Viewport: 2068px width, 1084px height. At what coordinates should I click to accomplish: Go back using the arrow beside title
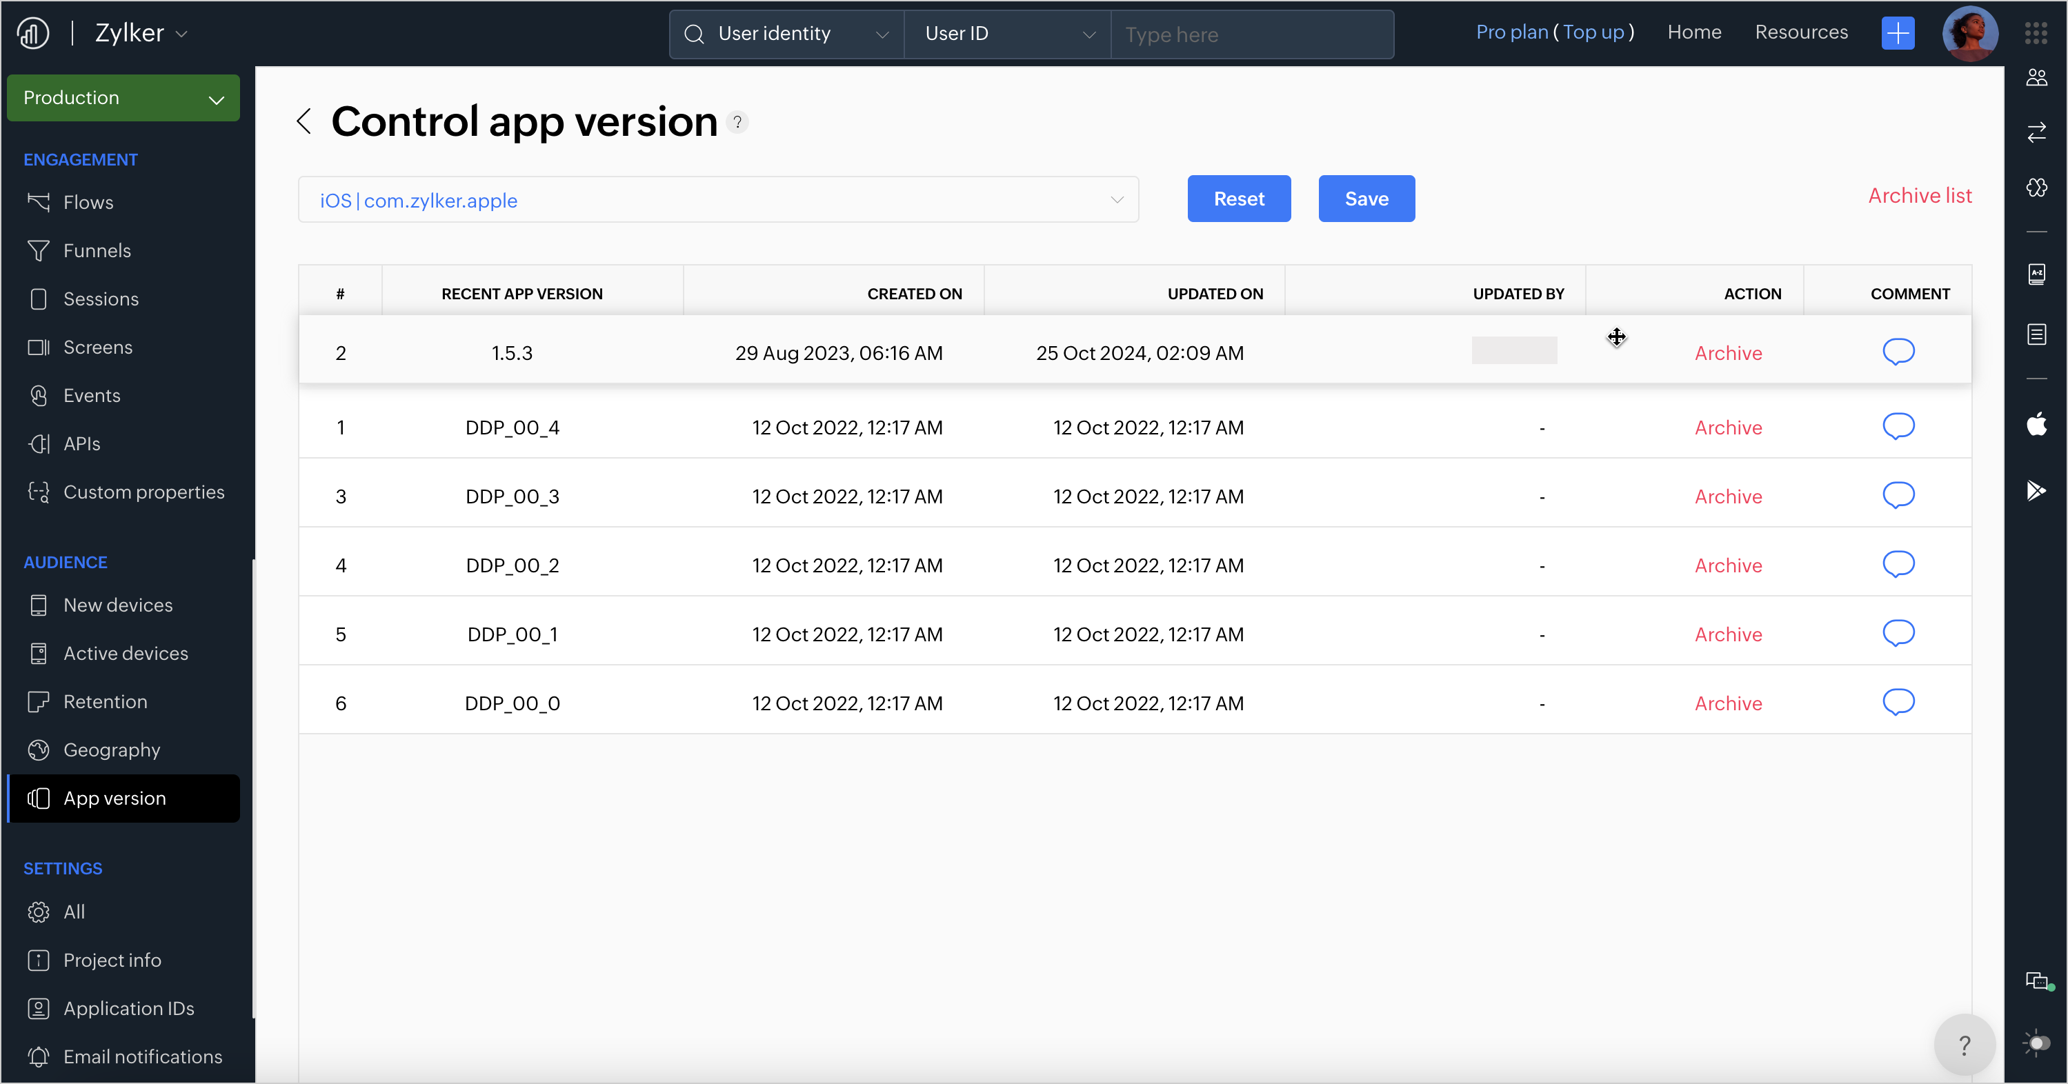304,121
